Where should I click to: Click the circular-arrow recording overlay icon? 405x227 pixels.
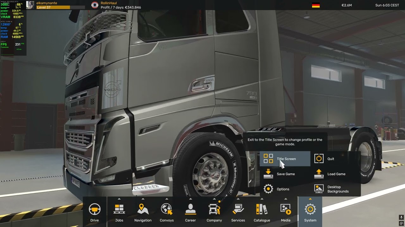(x=401, y=223)
